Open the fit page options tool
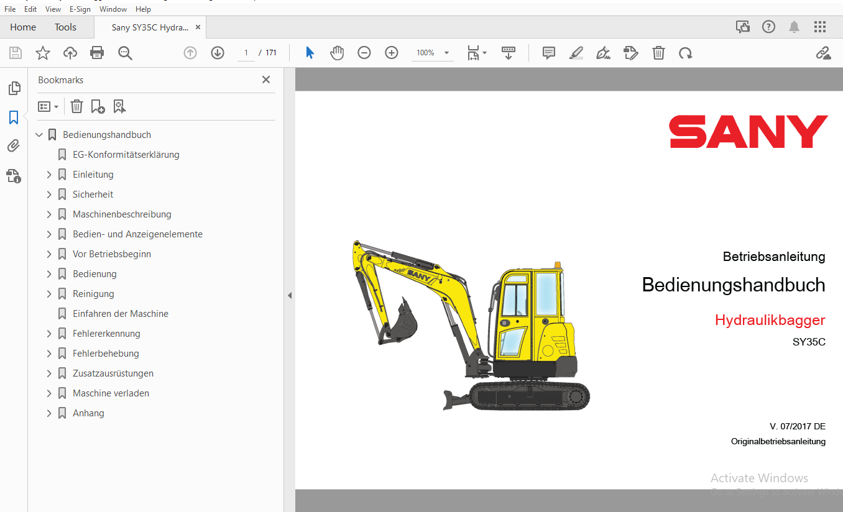 [x=477, y=53]
